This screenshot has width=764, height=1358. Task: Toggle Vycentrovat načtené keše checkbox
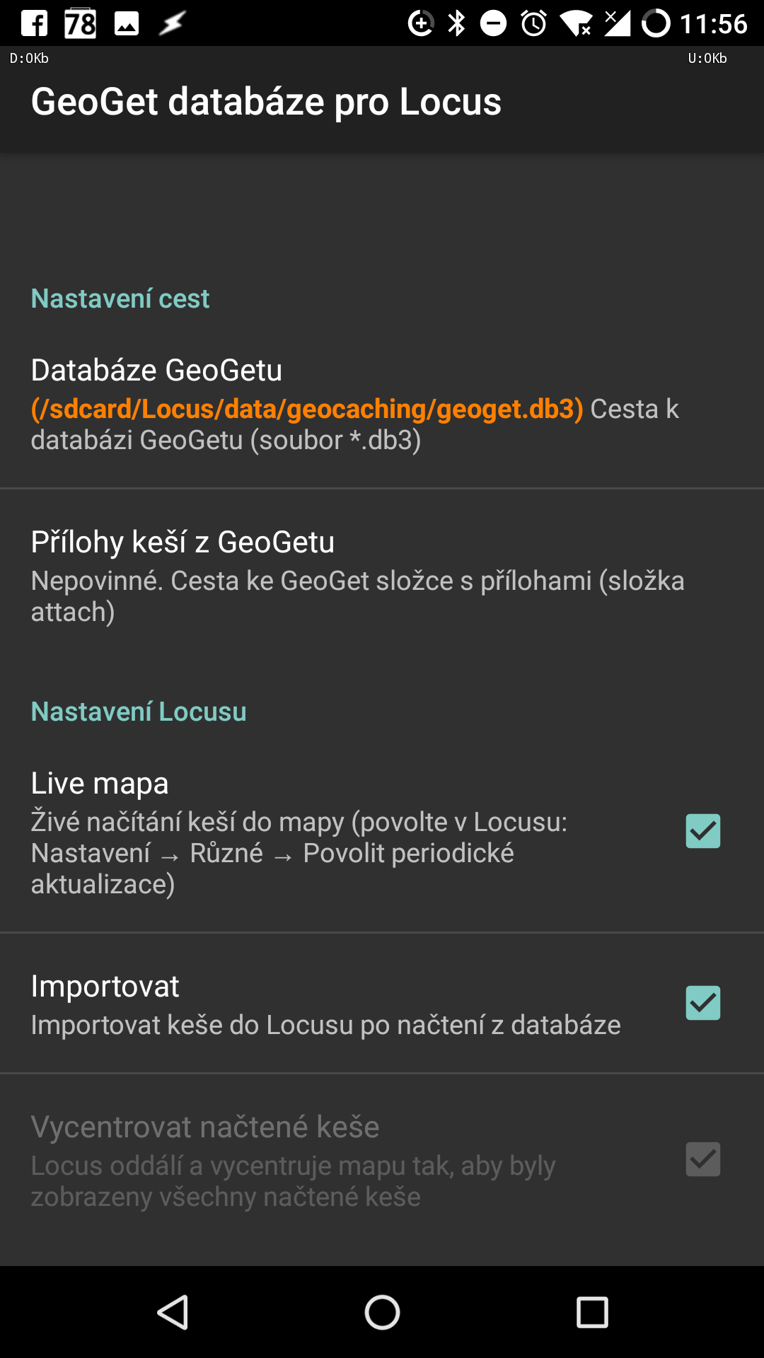[x=702, y=1159]
